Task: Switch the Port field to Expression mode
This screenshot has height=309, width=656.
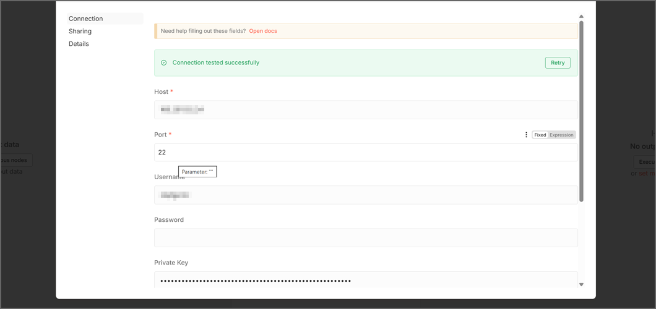Action: click(x=561, y=135)
